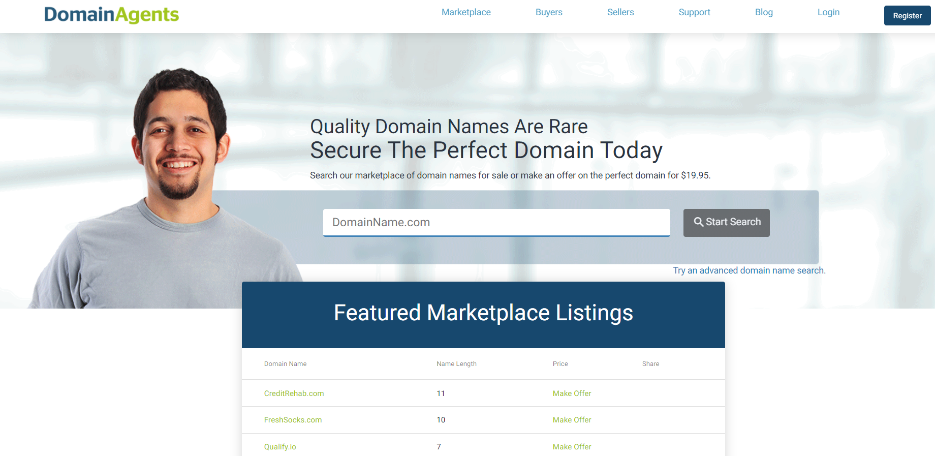The image size is (935, 456).
Task: Visit the Support page
Action: pyautogui.click(x=694, y=12)
